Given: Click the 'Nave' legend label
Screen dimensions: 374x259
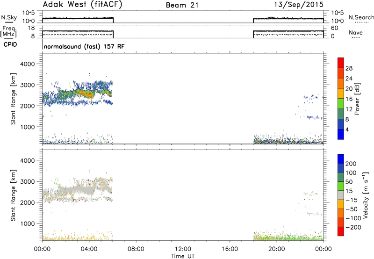Looking at the screenshot, I should pos(356,33).
